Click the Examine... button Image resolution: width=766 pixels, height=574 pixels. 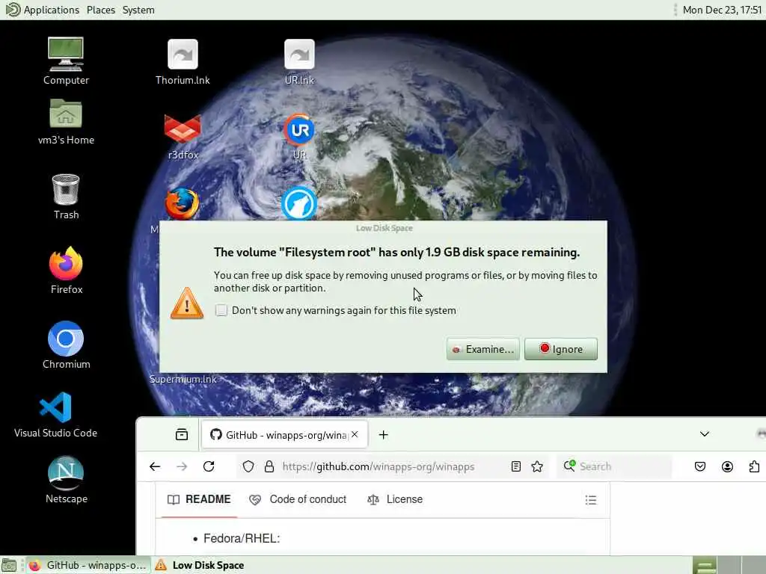click(x=482, y=349)
